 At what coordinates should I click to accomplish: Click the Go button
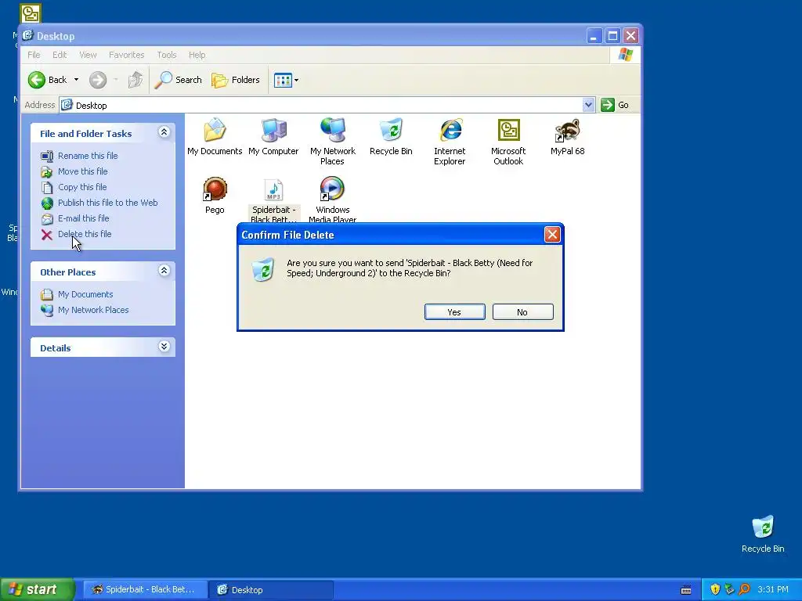[x=615, y=105]
